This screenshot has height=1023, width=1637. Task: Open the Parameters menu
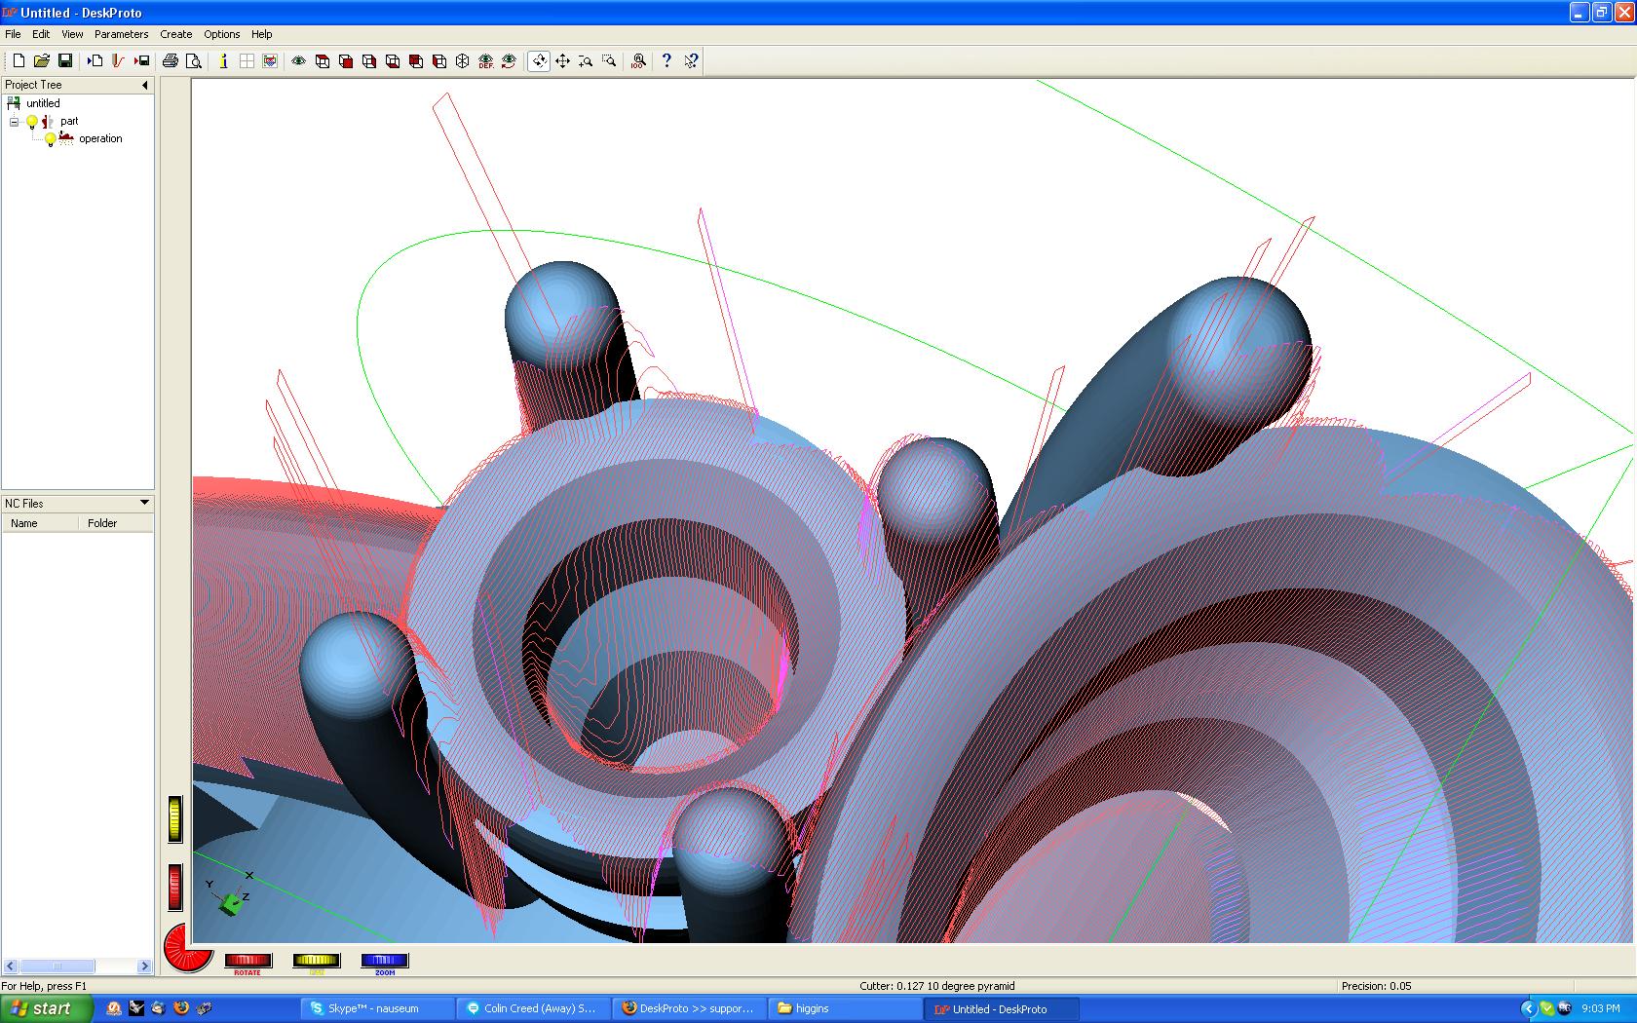click(x=121, y=34)
